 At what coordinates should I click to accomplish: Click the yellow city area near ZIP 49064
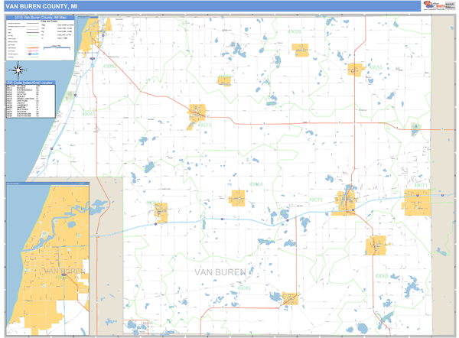[236, 198]
